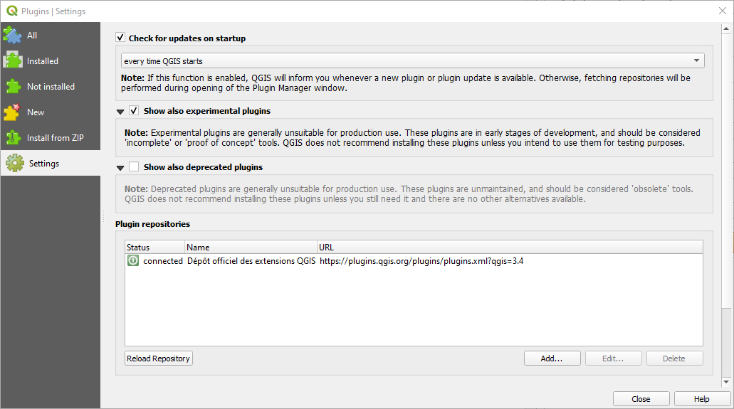This screenshot has height=409, width=734.
Task: Click the 'connected' status text
Action: [x=163, y=260]
